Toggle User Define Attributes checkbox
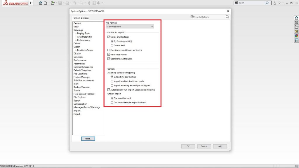Viewport: 299px width, 168px height. pyautogui.click(x=109, y=59)
